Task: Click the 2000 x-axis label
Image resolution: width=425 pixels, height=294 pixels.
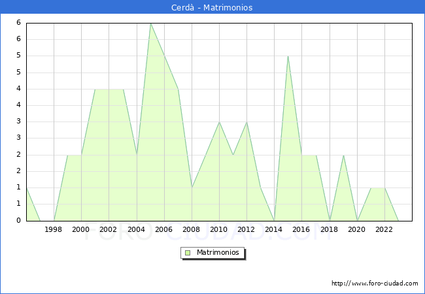Action: [x=81, y=229]
